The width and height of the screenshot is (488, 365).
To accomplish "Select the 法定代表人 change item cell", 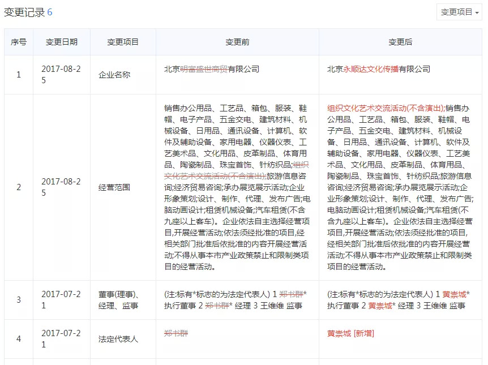I will tap(118, 339).
